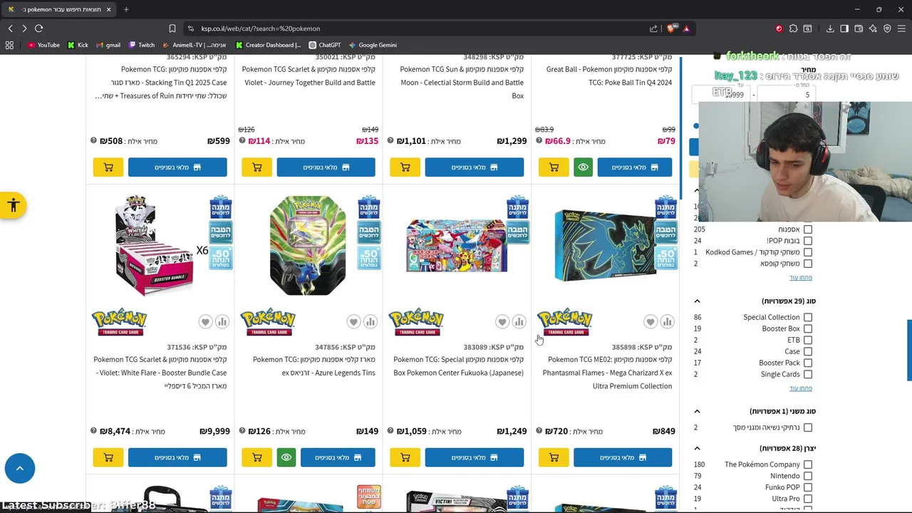Open the Brave Shields lion icon
Screen dimensions: 912x513
click(x=672, y=28)
